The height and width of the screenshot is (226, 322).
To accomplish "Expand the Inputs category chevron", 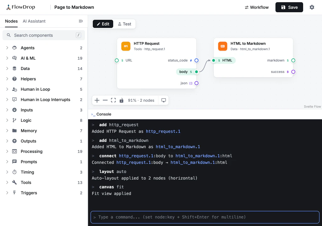I will [7, 110].
